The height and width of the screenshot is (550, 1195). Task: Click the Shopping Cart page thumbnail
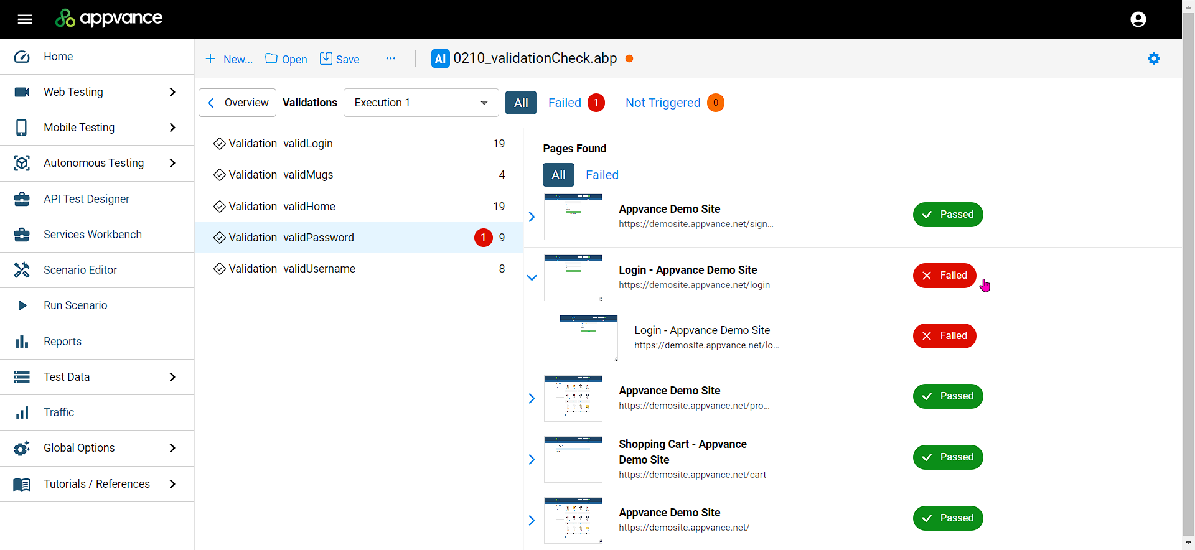point(573,460)
